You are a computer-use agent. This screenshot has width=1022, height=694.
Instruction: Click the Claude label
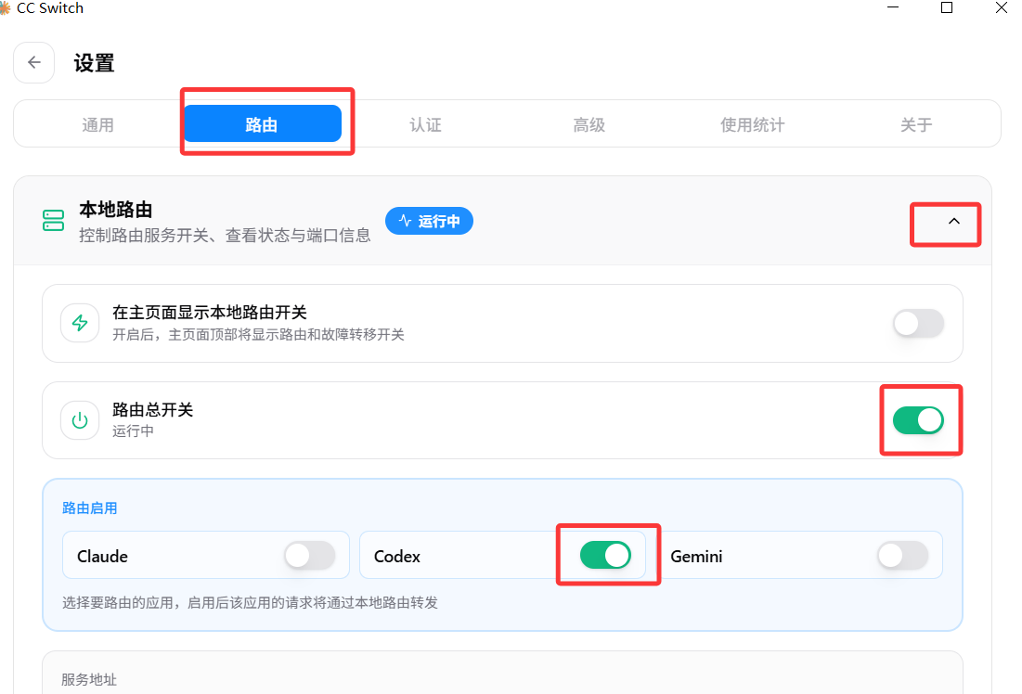point(102,557)
